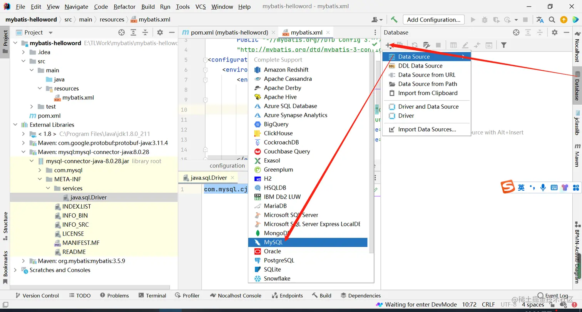Select PostgreSQL in the data source list
Screen dimensions: 582x312
coord(308,261)
